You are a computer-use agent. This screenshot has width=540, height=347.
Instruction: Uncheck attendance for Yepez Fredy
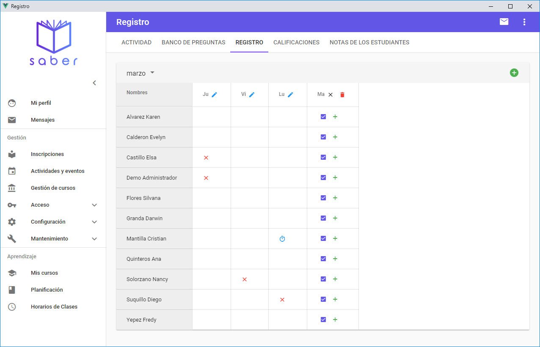(x=323, y=320)
